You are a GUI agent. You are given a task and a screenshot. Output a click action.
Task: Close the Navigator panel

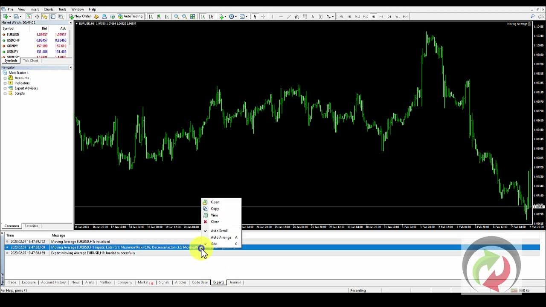click(70, 67)
